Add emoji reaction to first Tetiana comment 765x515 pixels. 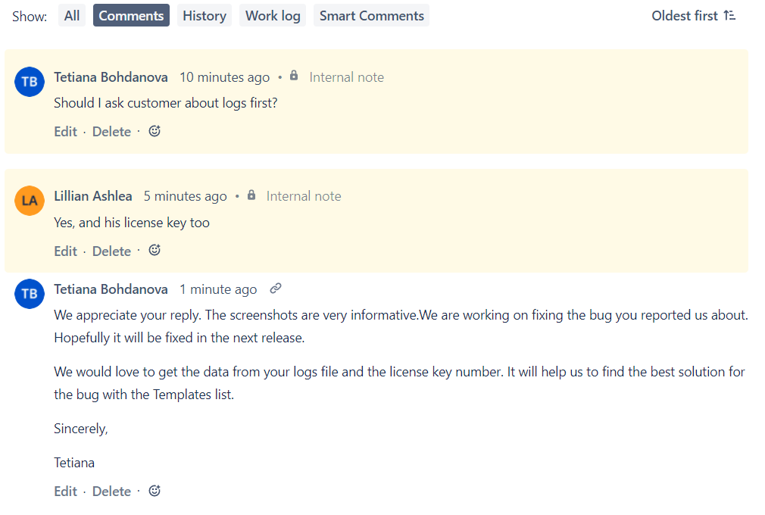click(x=155, y=131)
